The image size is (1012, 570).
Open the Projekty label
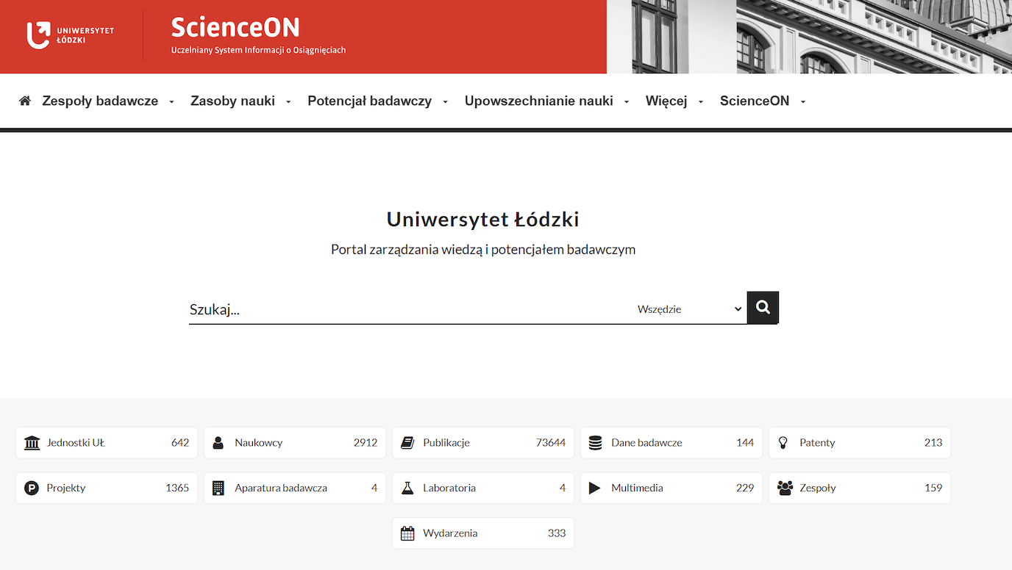(66, 488)
